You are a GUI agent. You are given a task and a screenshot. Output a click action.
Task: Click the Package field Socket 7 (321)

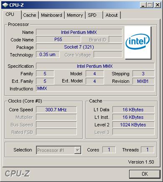click(79, 47)
